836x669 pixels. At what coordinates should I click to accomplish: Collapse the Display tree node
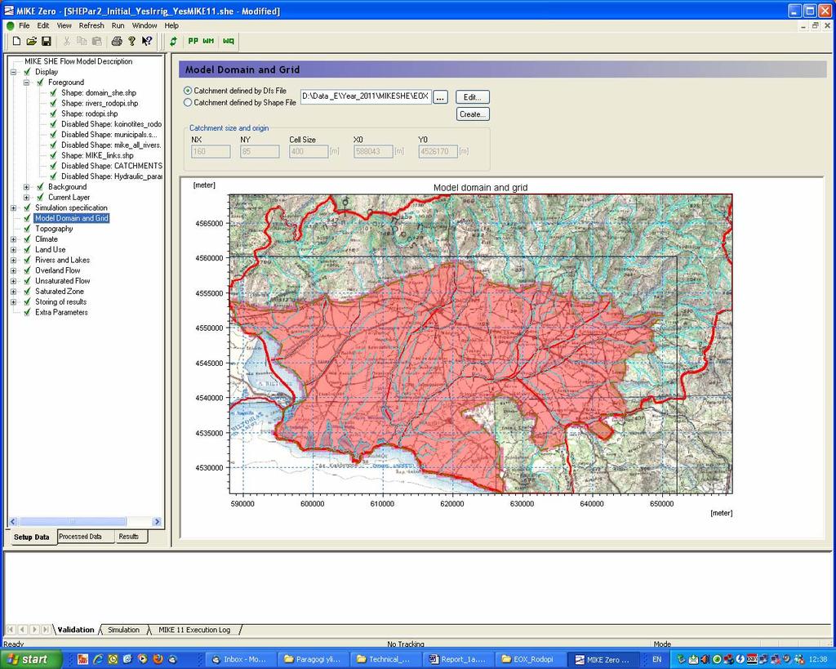tap(13, 72)
